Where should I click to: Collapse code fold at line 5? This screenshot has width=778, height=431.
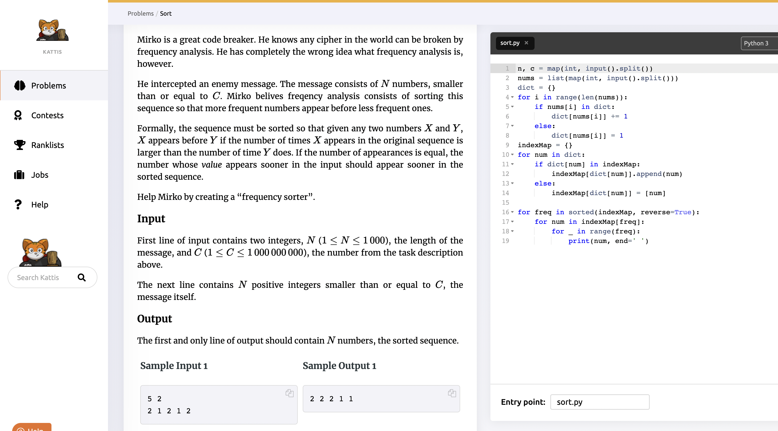[513, 107]
